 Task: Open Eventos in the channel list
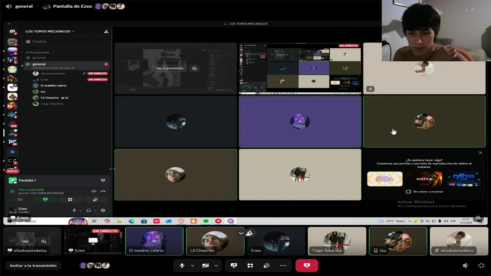pos(40,41)
